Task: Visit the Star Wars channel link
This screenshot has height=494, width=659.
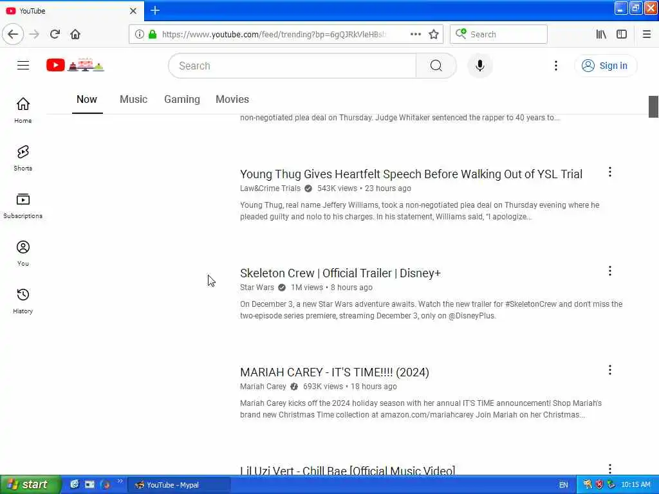Action: point(257,288)
